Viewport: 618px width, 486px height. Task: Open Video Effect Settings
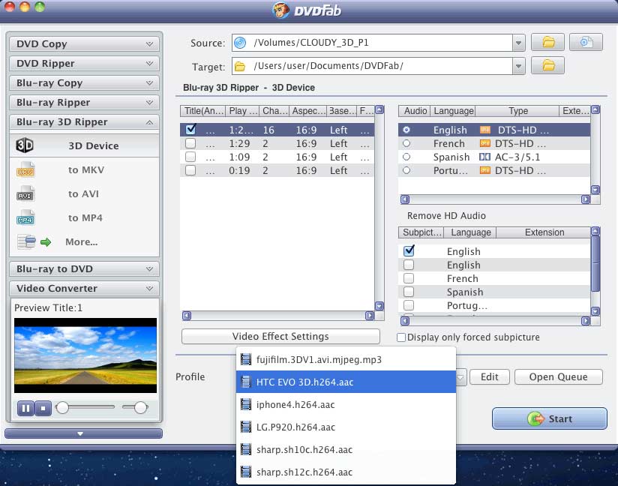tap(280, 336)
